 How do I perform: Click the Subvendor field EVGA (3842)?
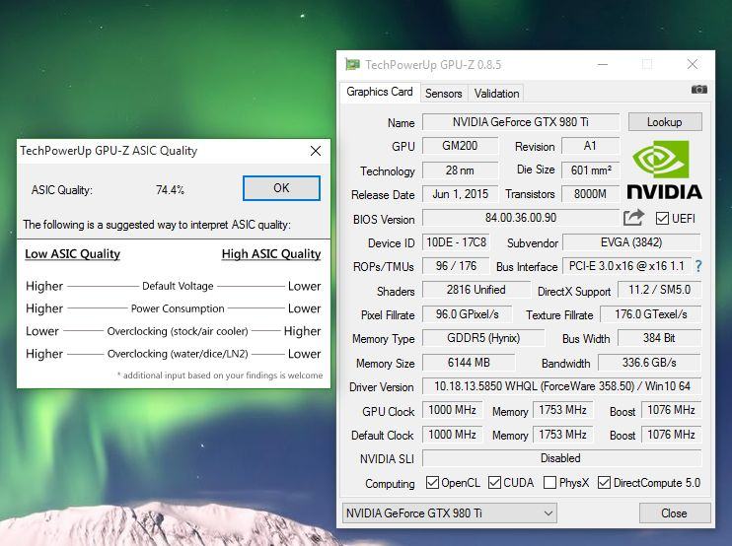click(631, 242)
